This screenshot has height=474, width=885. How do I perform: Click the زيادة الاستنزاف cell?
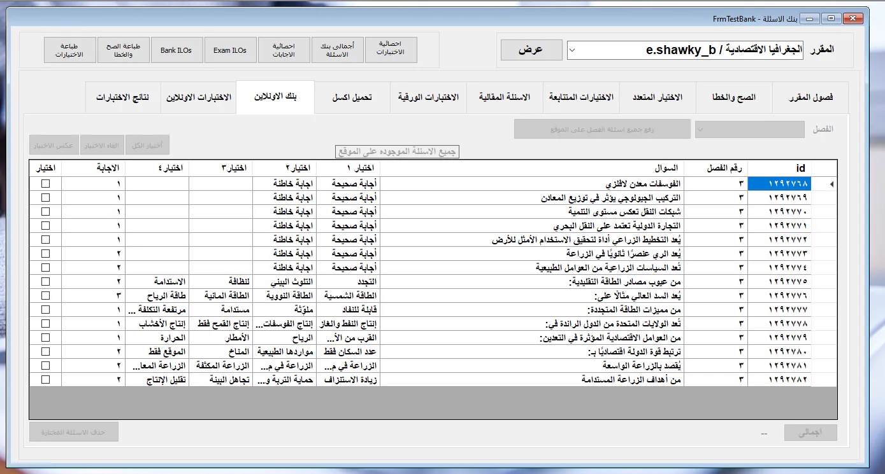pos(348,379)
